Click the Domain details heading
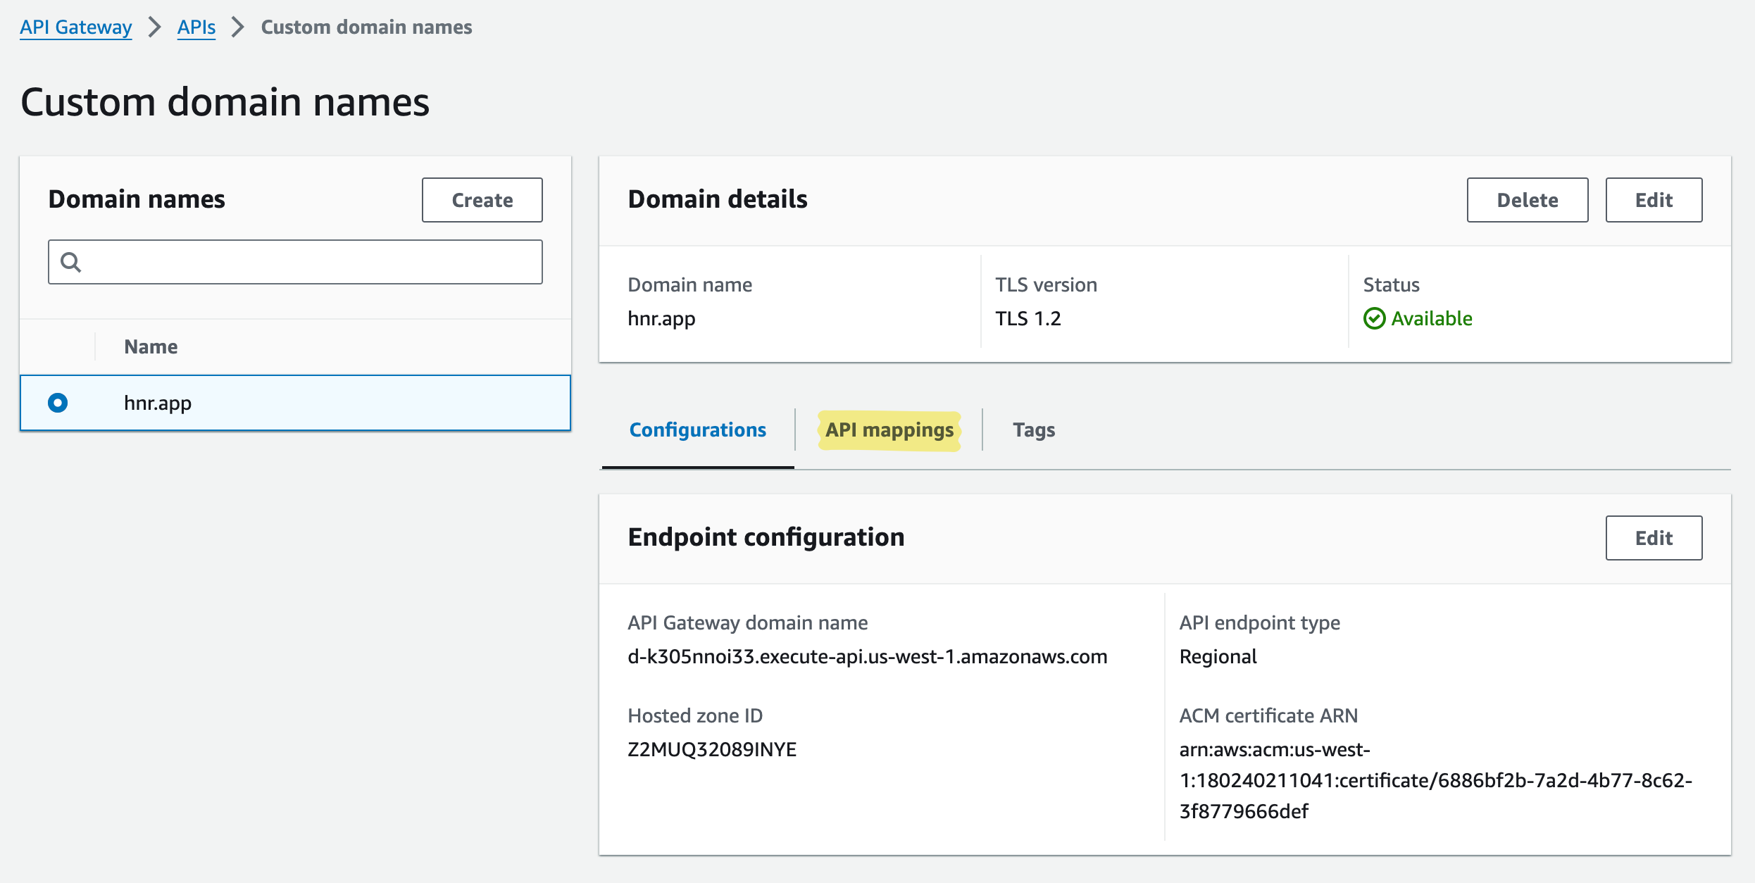 point(718,199)
